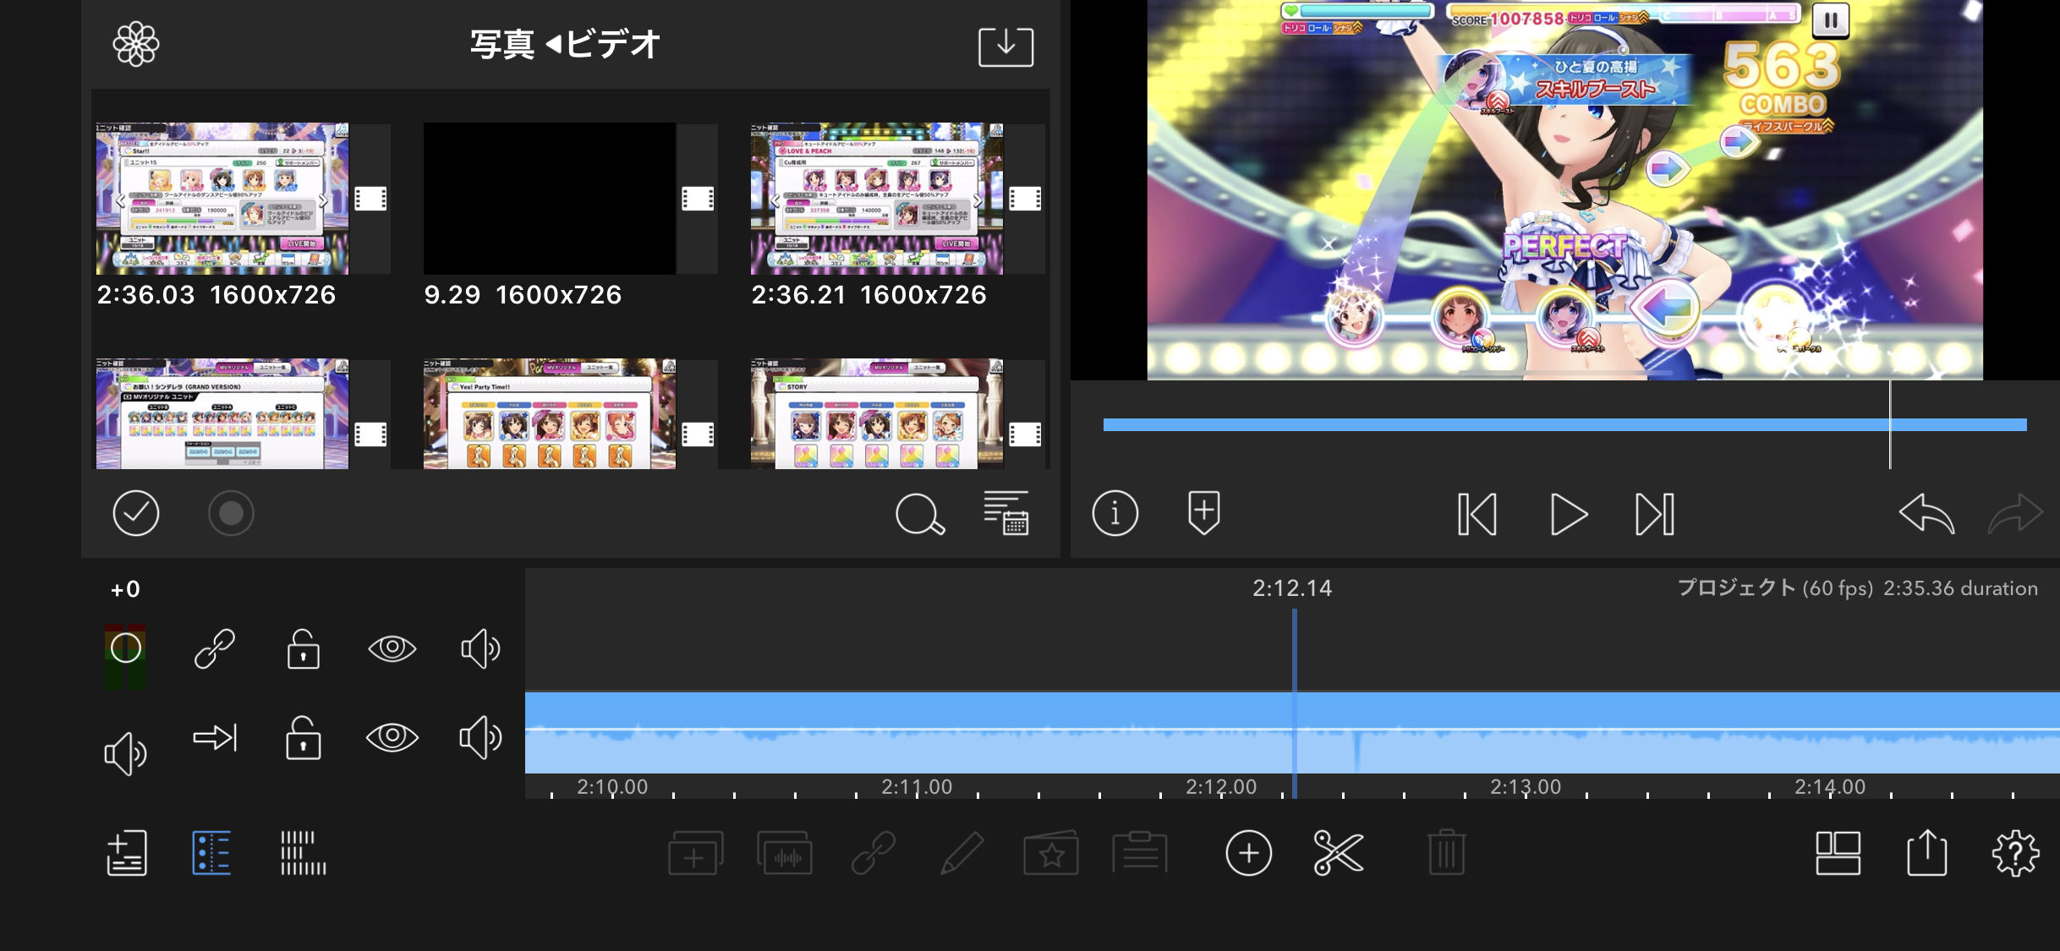Screen dimensions: 2060x951
Task: Click the project 60 fps duration label
Action: coord(1857,588)
